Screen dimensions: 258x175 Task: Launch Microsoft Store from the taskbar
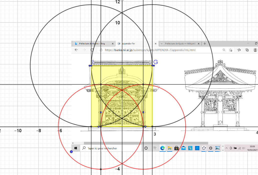(x=176, y=148)
